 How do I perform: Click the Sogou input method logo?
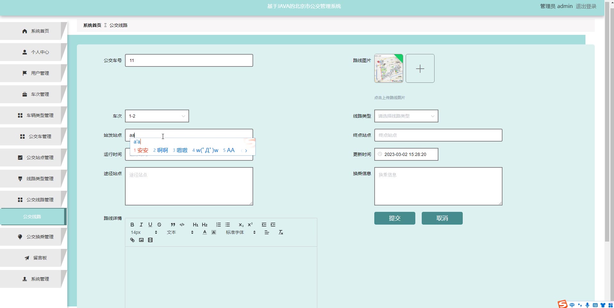[x=562, y=304]
